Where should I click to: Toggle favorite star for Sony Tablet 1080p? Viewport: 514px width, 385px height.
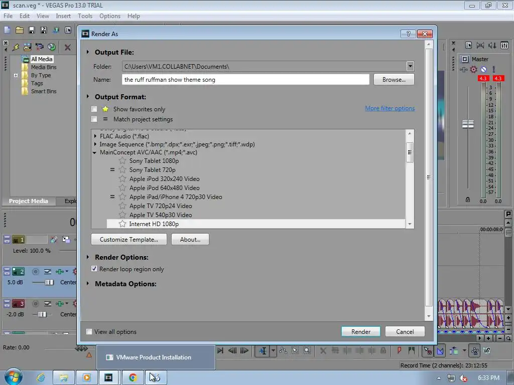[122, 161]
